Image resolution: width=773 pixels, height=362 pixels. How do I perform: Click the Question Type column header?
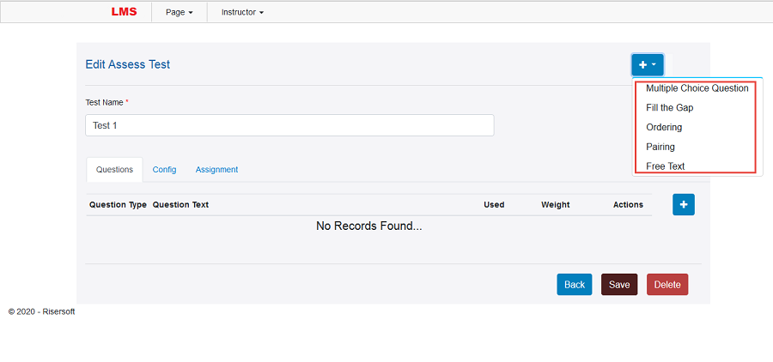click(118, 205)
